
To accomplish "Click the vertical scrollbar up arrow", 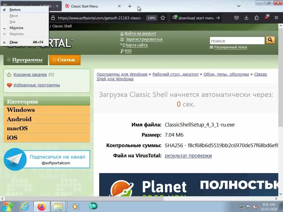I will (281, 26).
